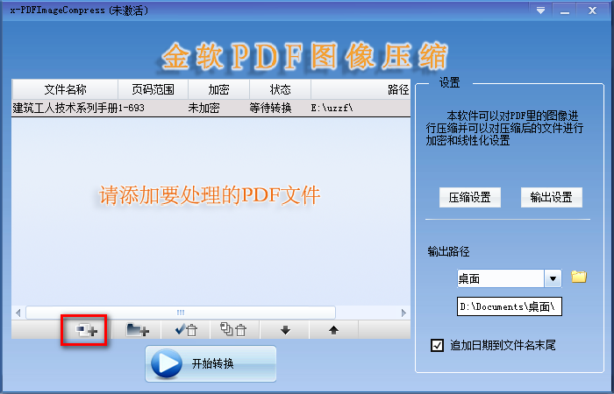Start conversion with 开始转换 button
Viewport: 614px width, 394px height.
(211, 363)
